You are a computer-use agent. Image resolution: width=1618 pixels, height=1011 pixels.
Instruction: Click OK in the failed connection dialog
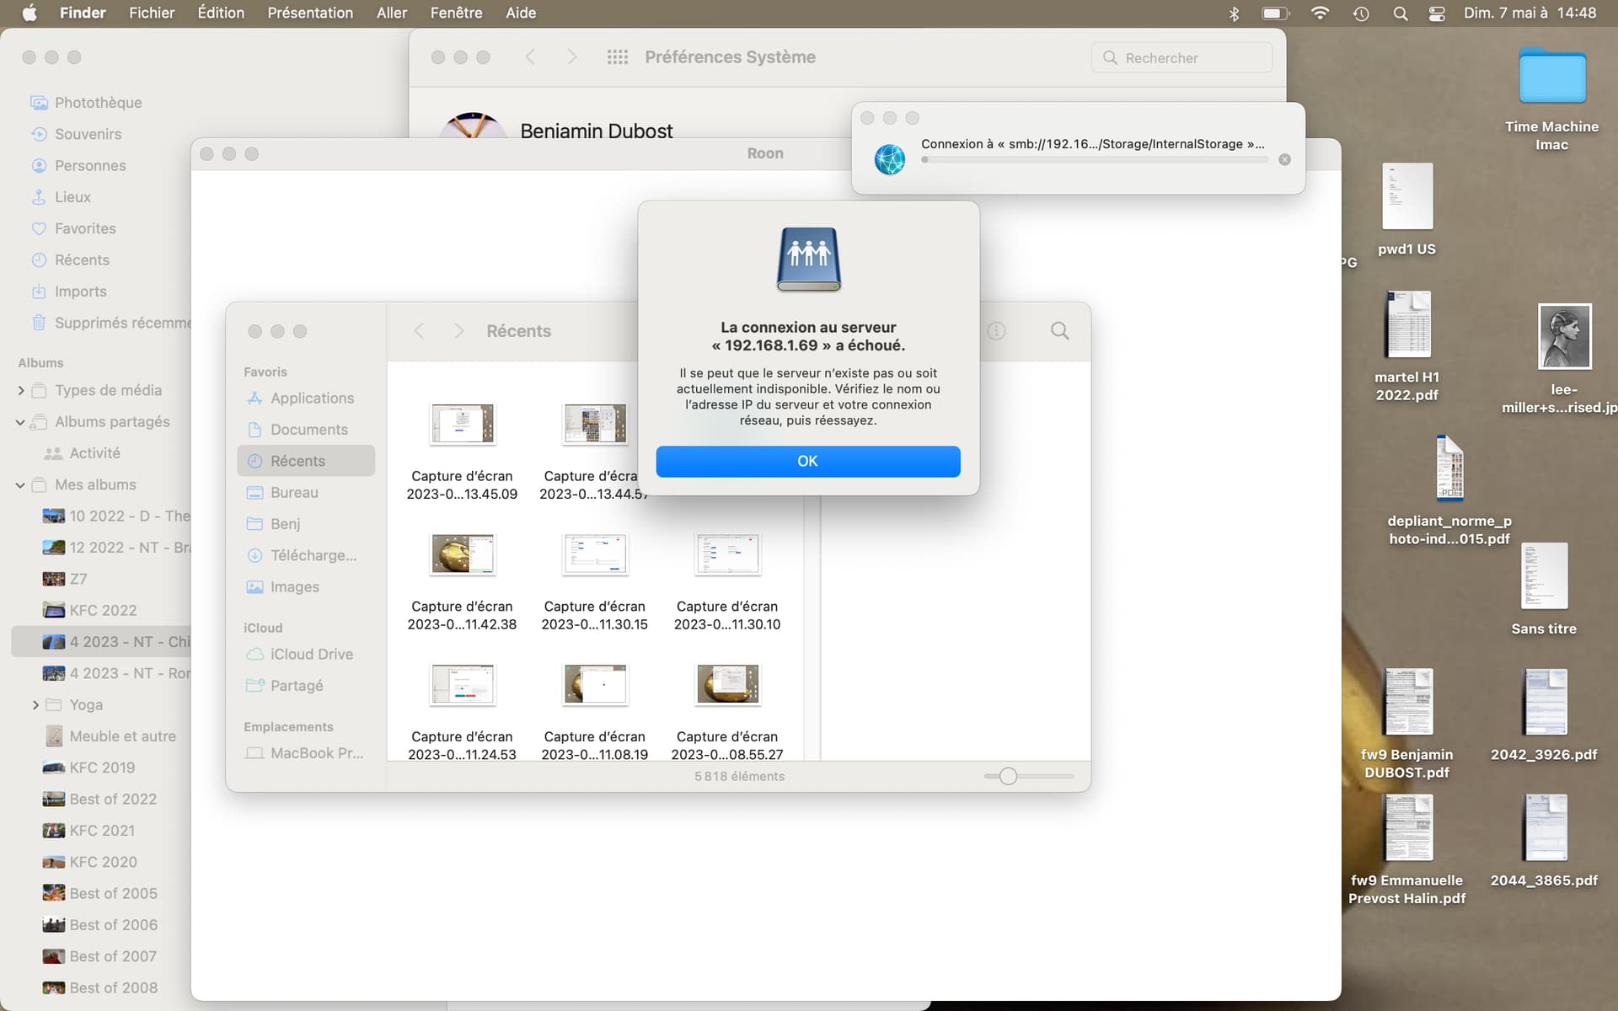pyautogui.click(x=807, y=461)
